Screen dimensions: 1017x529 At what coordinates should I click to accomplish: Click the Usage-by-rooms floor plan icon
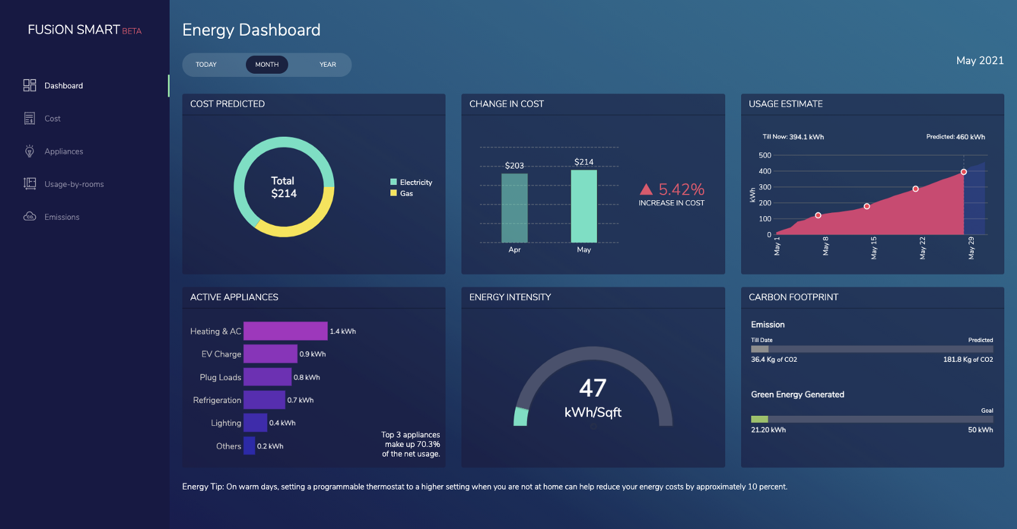coord(29,184)
